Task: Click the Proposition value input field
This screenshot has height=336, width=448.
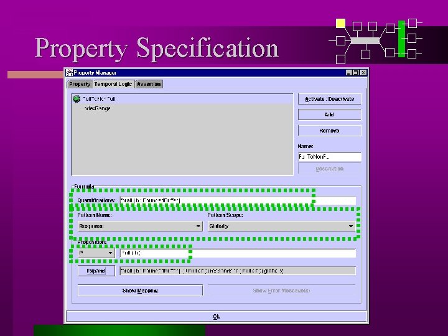Action: 238,253
